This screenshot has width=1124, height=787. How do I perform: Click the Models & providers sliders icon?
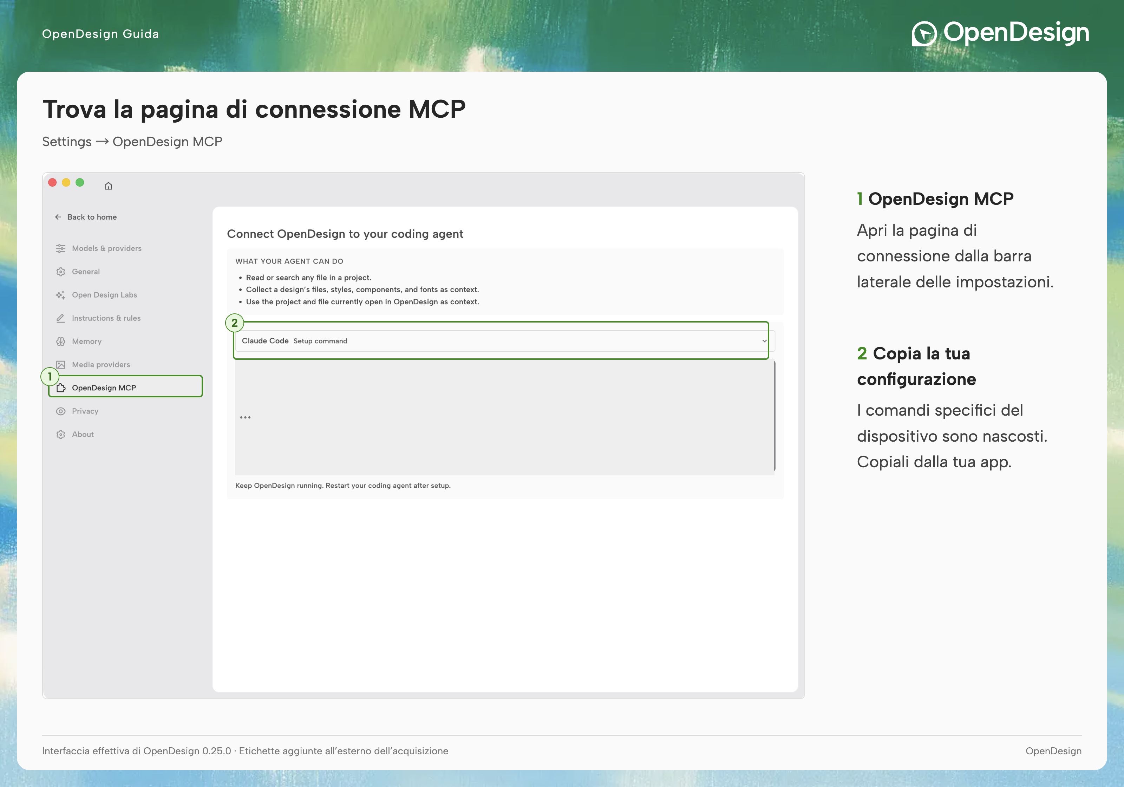click(x=61, y=248)
